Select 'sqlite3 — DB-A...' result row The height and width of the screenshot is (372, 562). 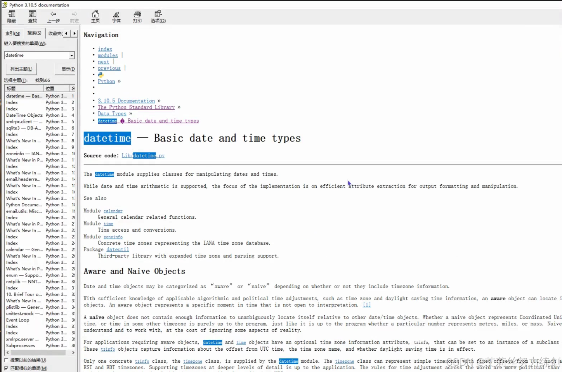coord(40,128)
